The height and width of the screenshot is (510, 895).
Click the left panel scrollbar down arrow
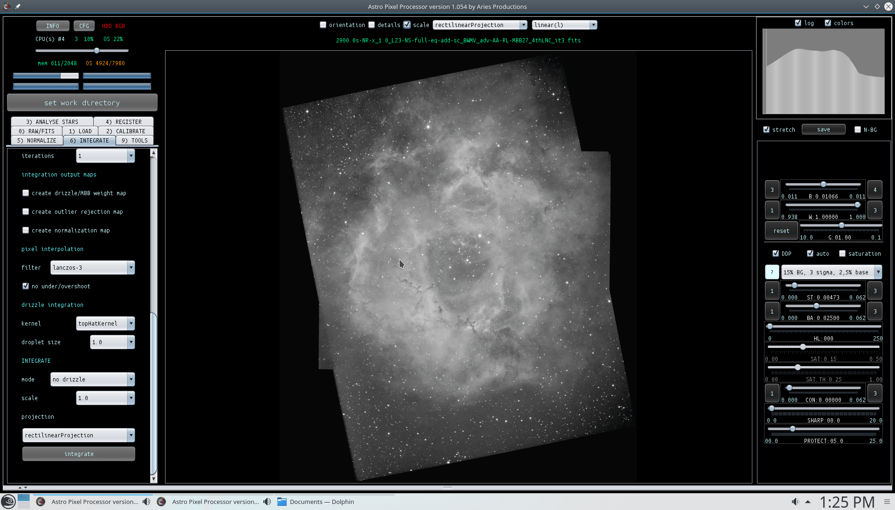pyautogui.click(x=153, y=479)
